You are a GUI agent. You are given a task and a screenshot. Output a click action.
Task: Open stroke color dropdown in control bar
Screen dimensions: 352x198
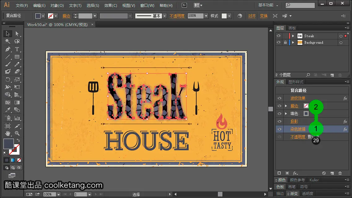(x=56, y=16)
